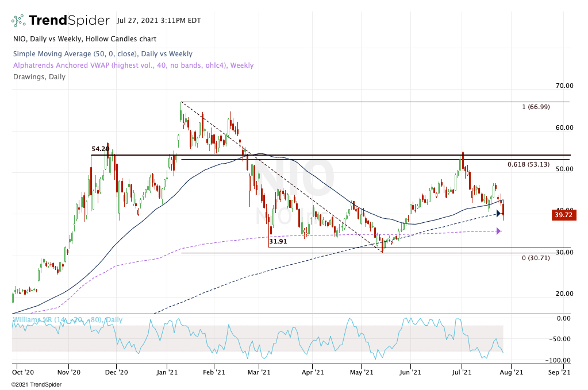This screenshot has width=588, height=390.
Task: Click the TrendSpider brand name text
Action: coord(69,21)
